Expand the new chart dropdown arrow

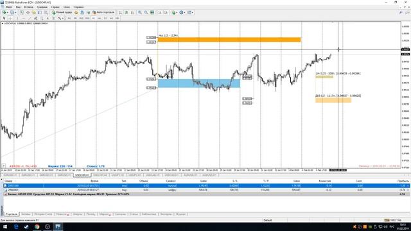tap(8, 13)
